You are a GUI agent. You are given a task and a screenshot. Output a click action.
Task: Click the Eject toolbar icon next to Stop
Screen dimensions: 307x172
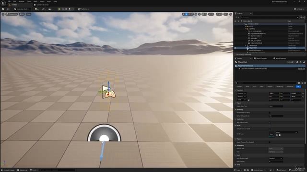[x=70, y=9]
